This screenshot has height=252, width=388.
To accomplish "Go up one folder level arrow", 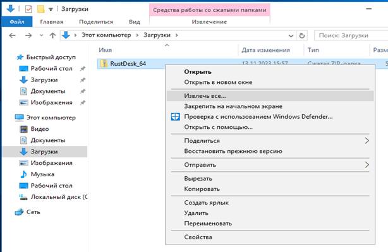I will [52, 35].
